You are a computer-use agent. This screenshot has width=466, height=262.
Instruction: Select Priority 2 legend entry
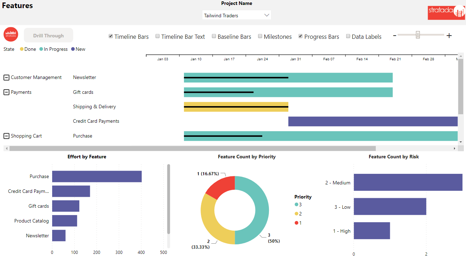(298, 214)
